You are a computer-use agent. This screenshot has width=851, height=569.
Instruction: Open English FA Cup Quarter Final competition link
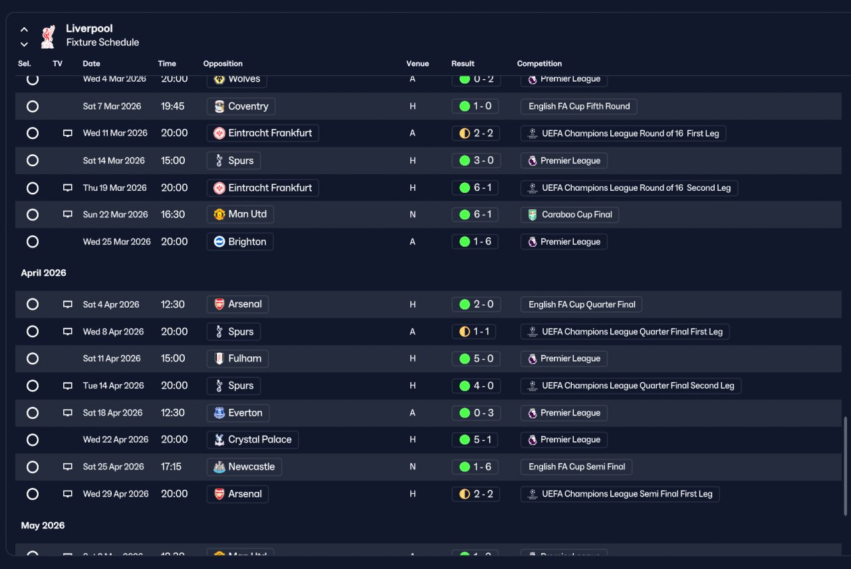(582, 304)
